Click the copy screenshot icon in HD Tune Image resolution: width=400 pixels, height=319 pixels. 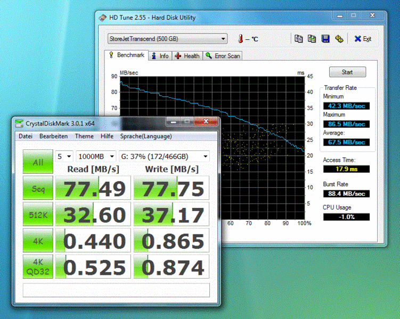312,39
